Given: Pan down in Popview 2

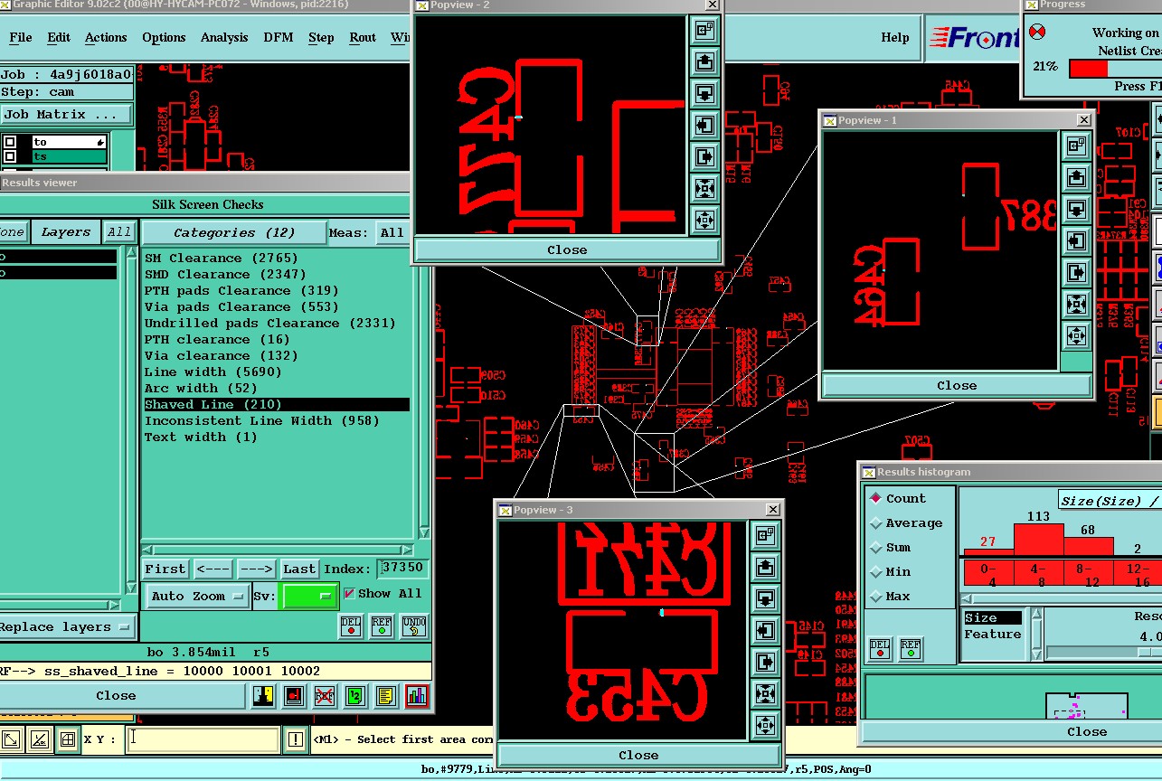Looking at the screenshot, I should (x=704, y=93).
